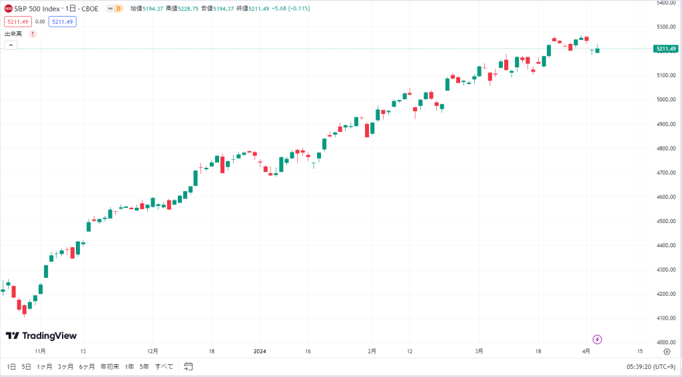Click the 2024 label on the time axis

pos(260,351)
